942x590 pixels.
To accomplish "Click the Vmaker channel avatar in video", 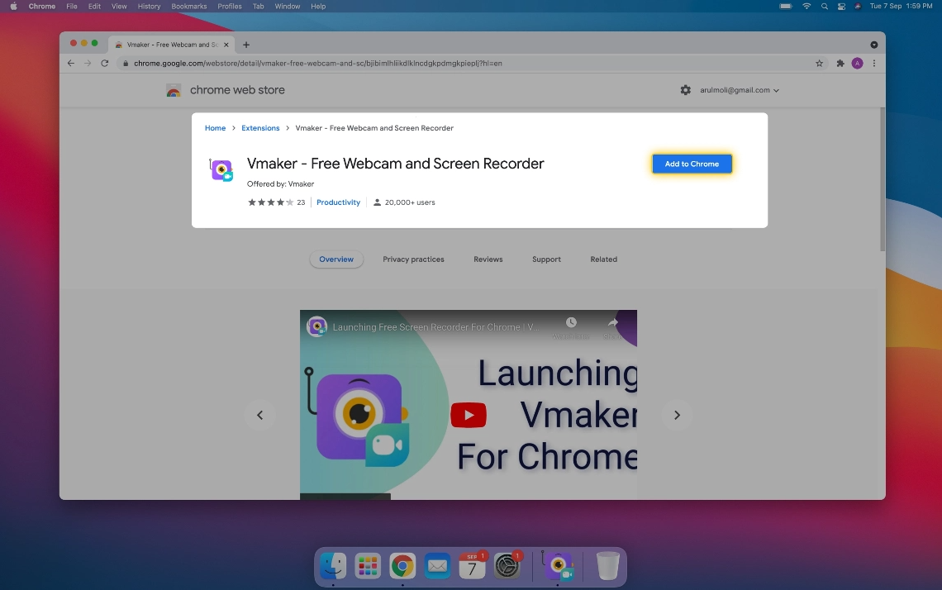I will click(316, 327).
